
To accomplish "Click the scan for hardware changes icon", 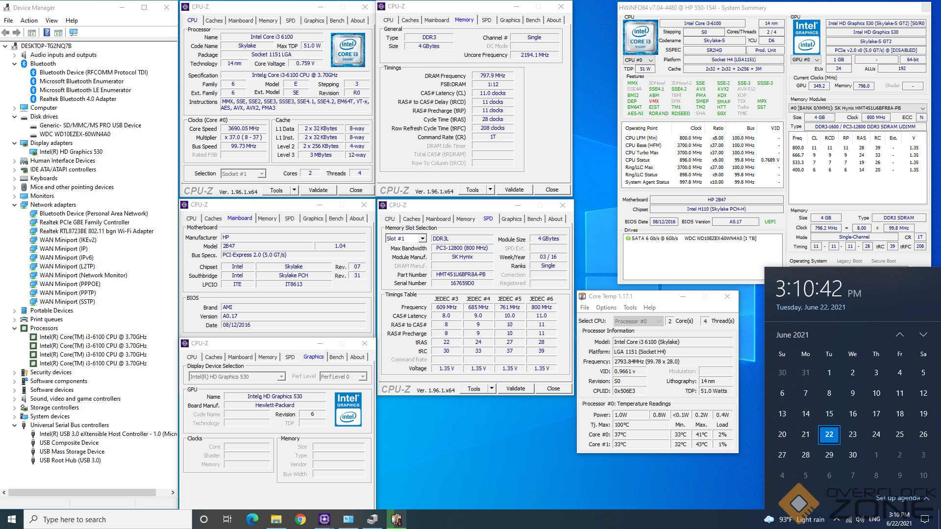I will point(74,33).
